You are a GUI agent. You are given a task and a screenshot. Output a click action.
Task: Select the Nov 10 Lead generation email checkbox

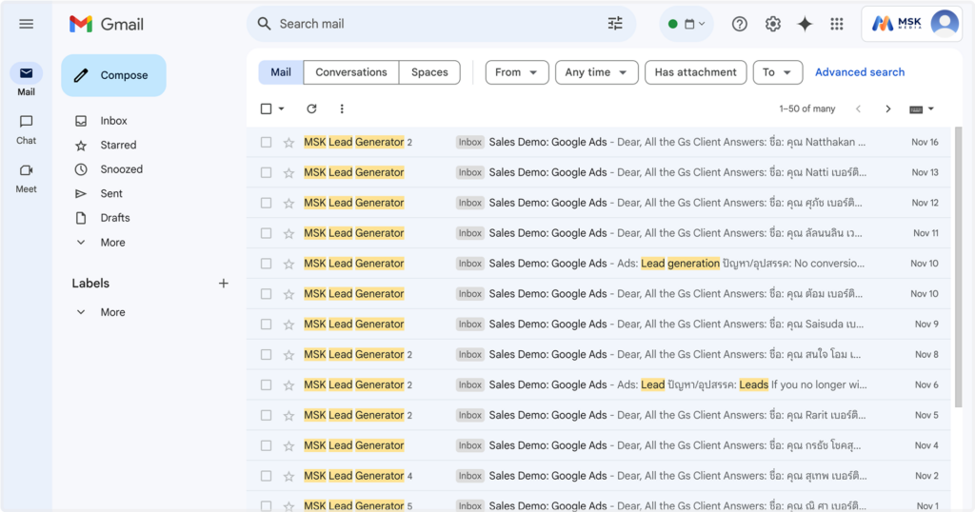pos(267,264)
